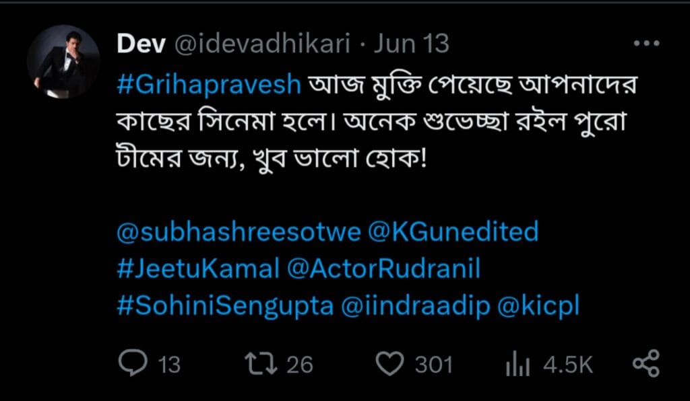Open the #Grihapravesh hashtag
The image size is (690, 401).
(x=209, y=87)
